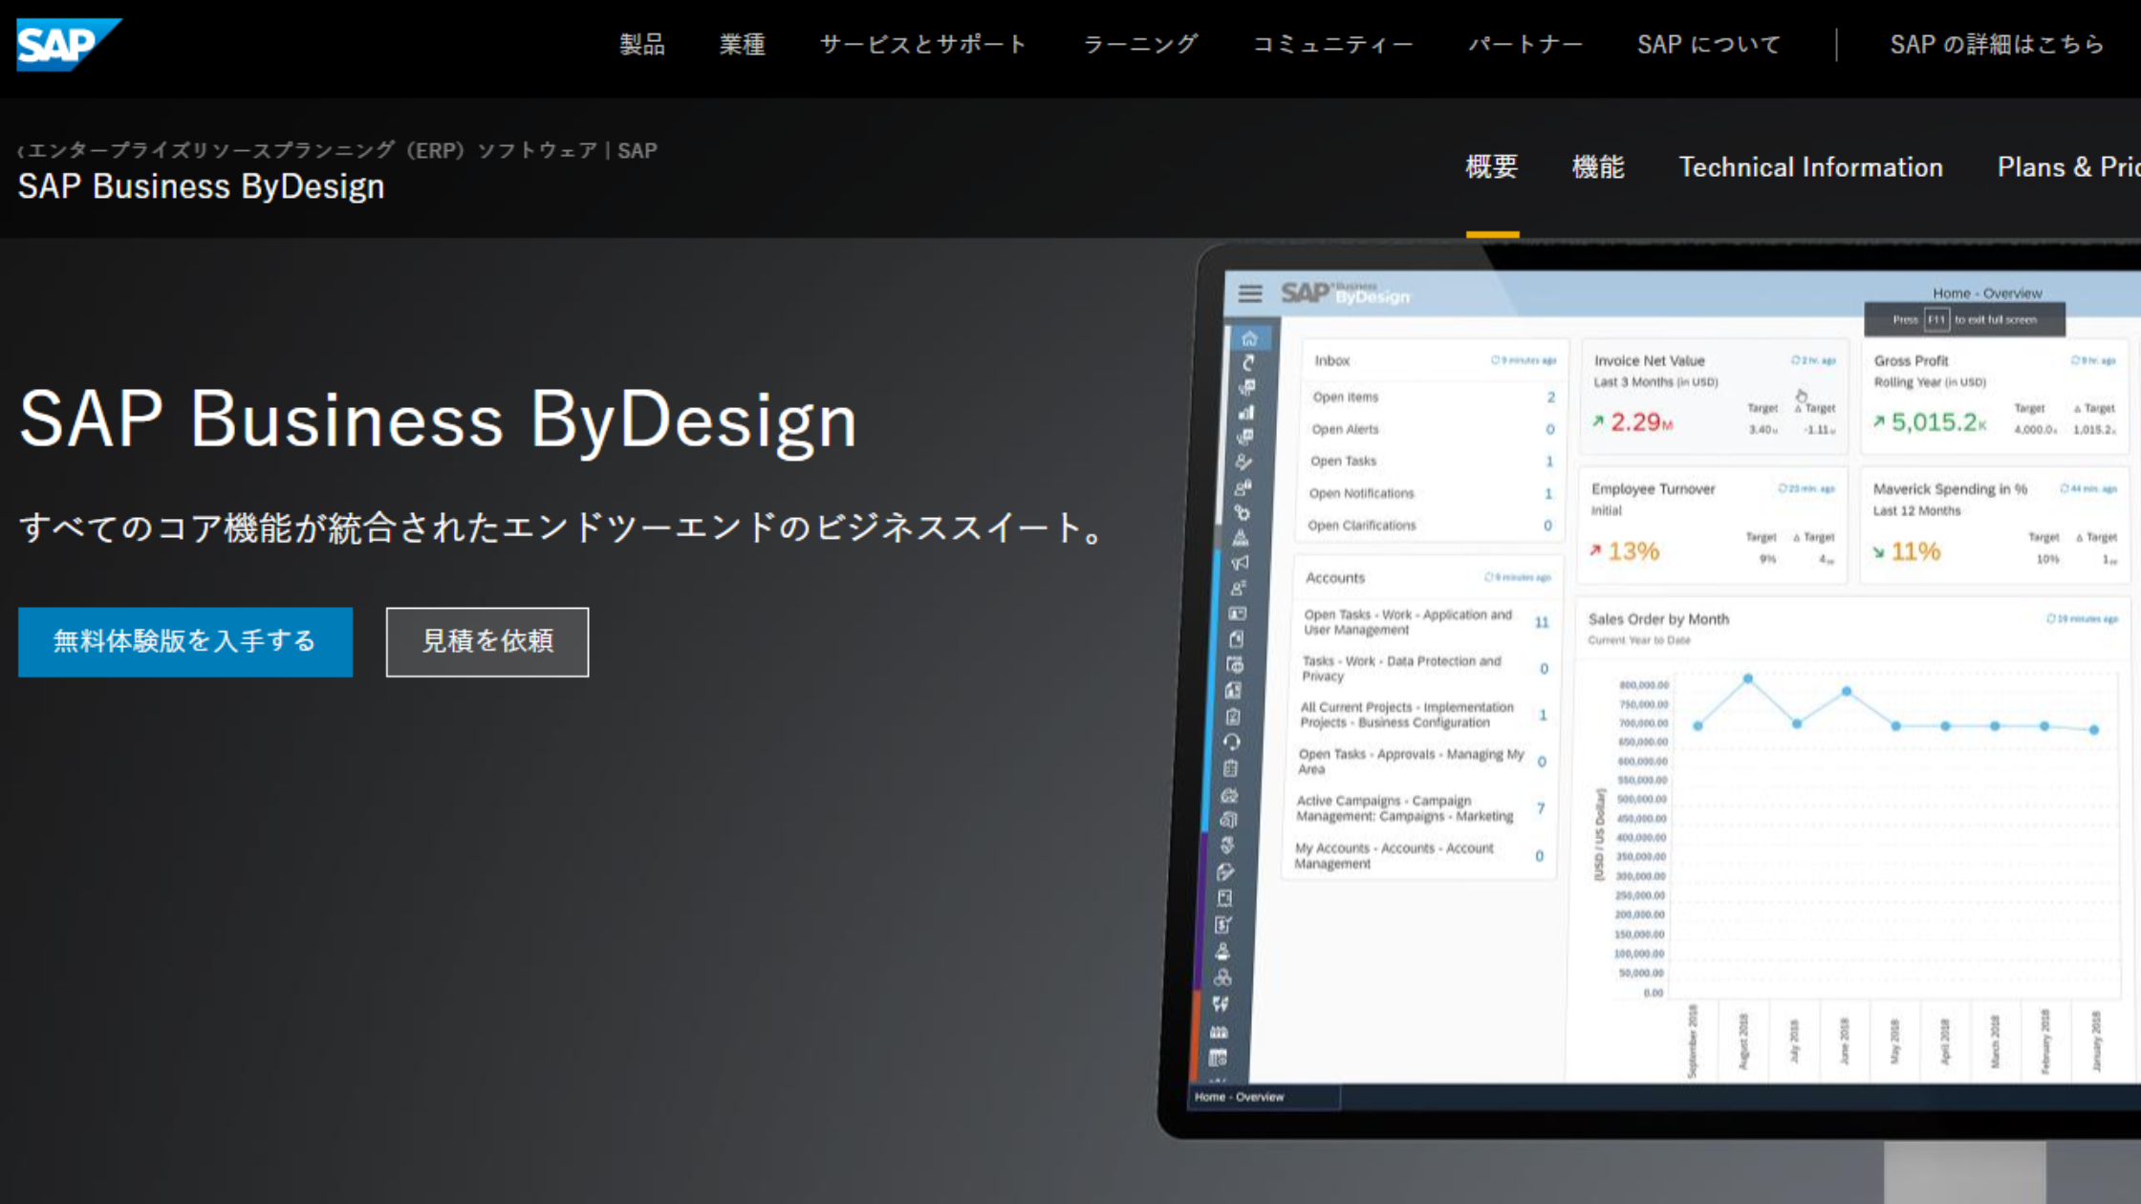Click the breadcrumb back chevron before エンタープライズ
The height and width of the screenshot is (1204, 2141).
pyautogui.click(x=21, y=151)
